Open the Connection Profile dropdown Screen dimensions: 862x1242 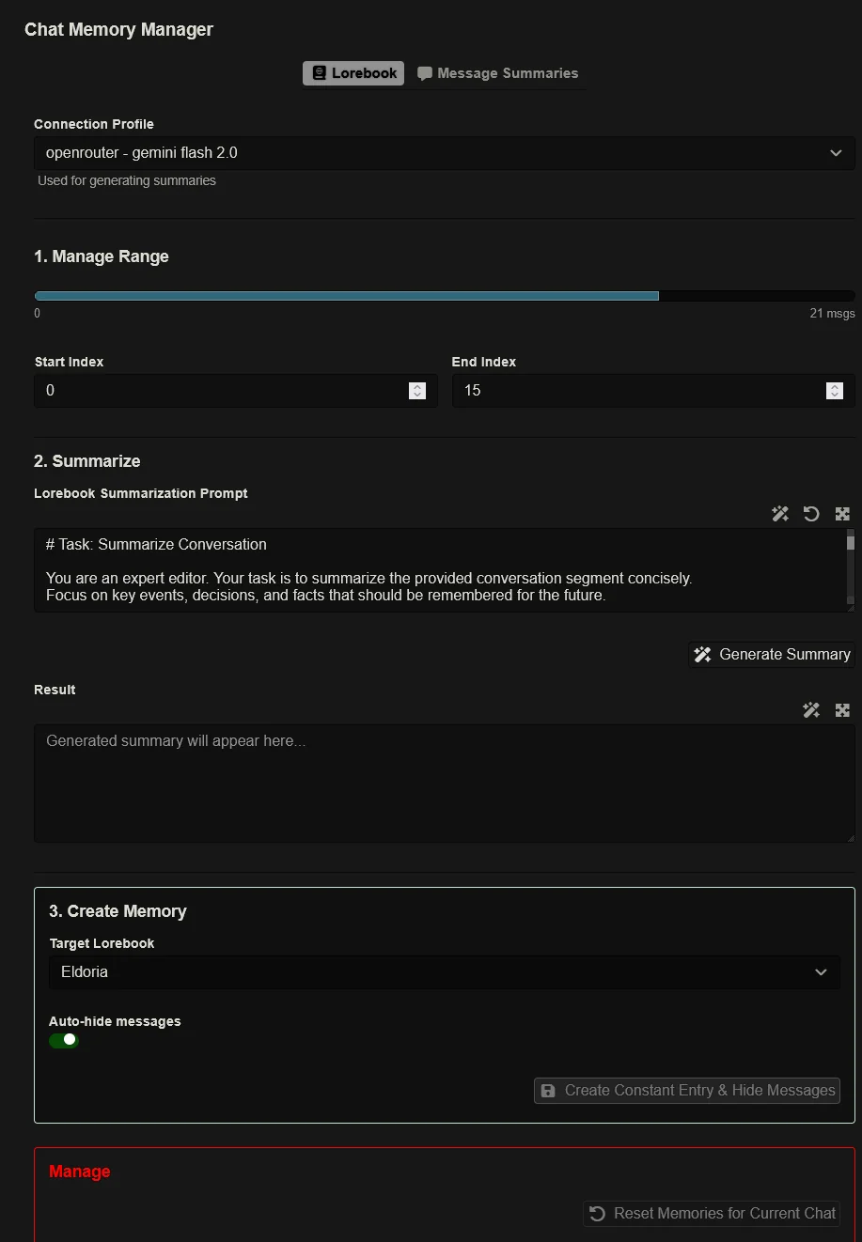tap(445, 153)
